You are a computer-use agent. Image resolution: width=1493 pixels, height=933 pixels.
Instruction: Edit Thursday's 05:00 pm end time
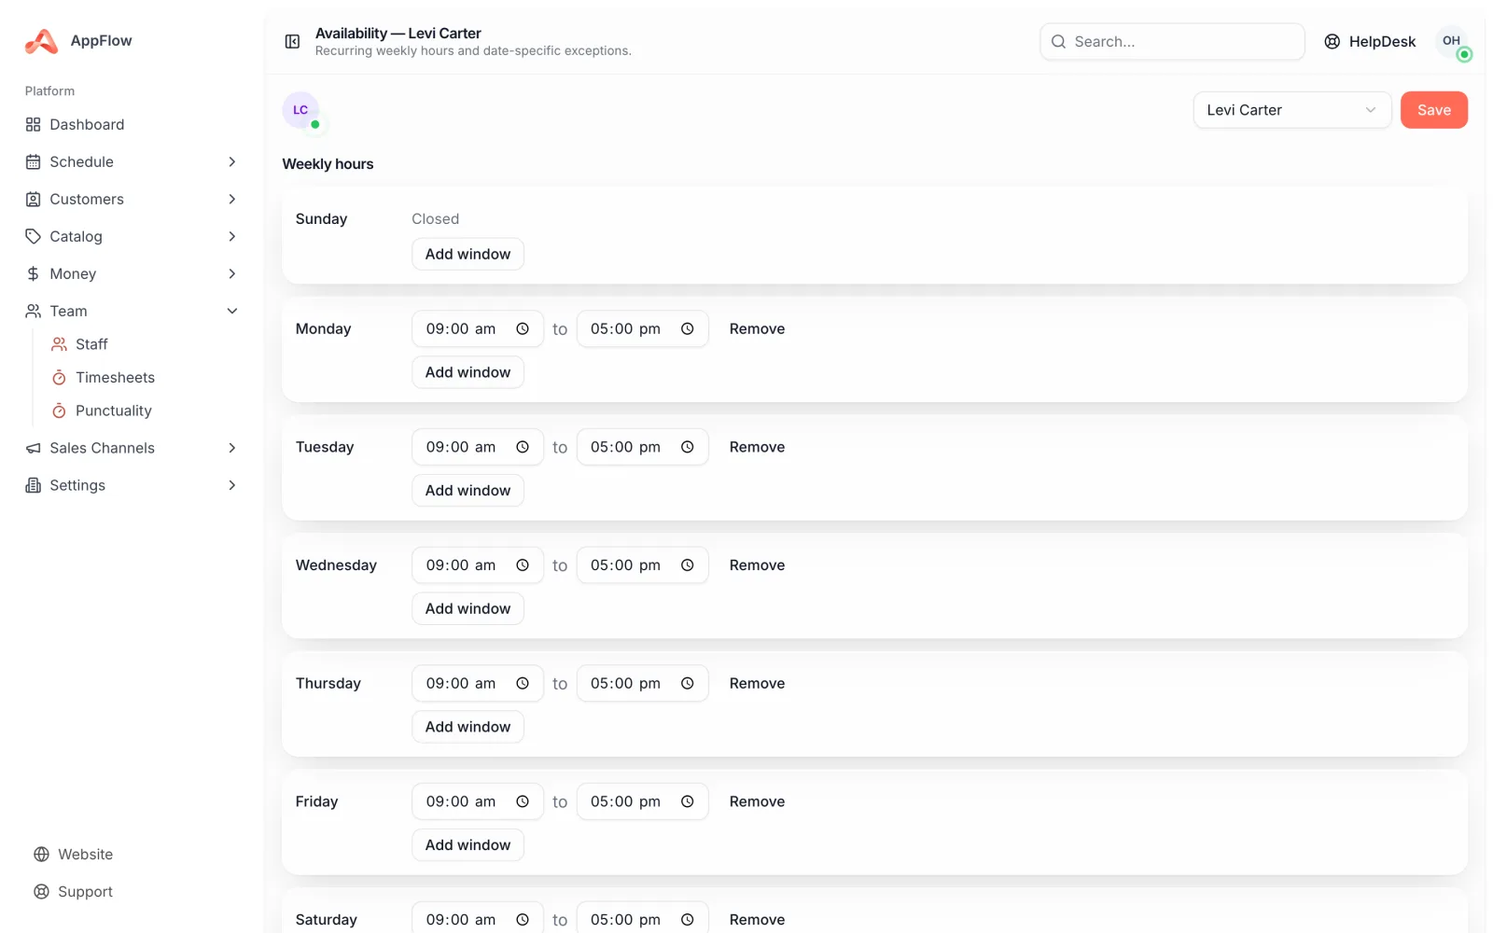click(x=642, y=683)
